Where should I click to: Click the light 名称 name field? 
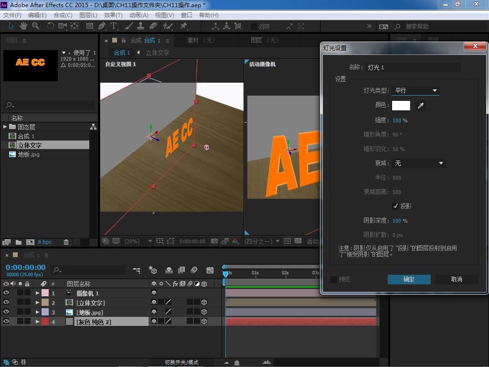(x=413, y=67)
